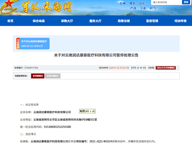Click the red publish time 2025-07-22 20:02:27
192x144 pixels.
pyautogui.click(x=118, y=68)
